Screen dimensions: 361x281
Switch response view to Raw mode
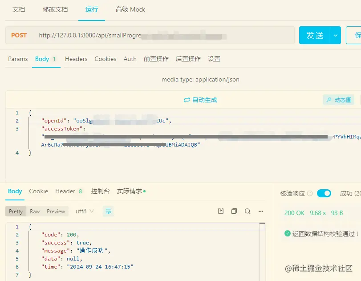pyautogui.click(x=36, y=212)
